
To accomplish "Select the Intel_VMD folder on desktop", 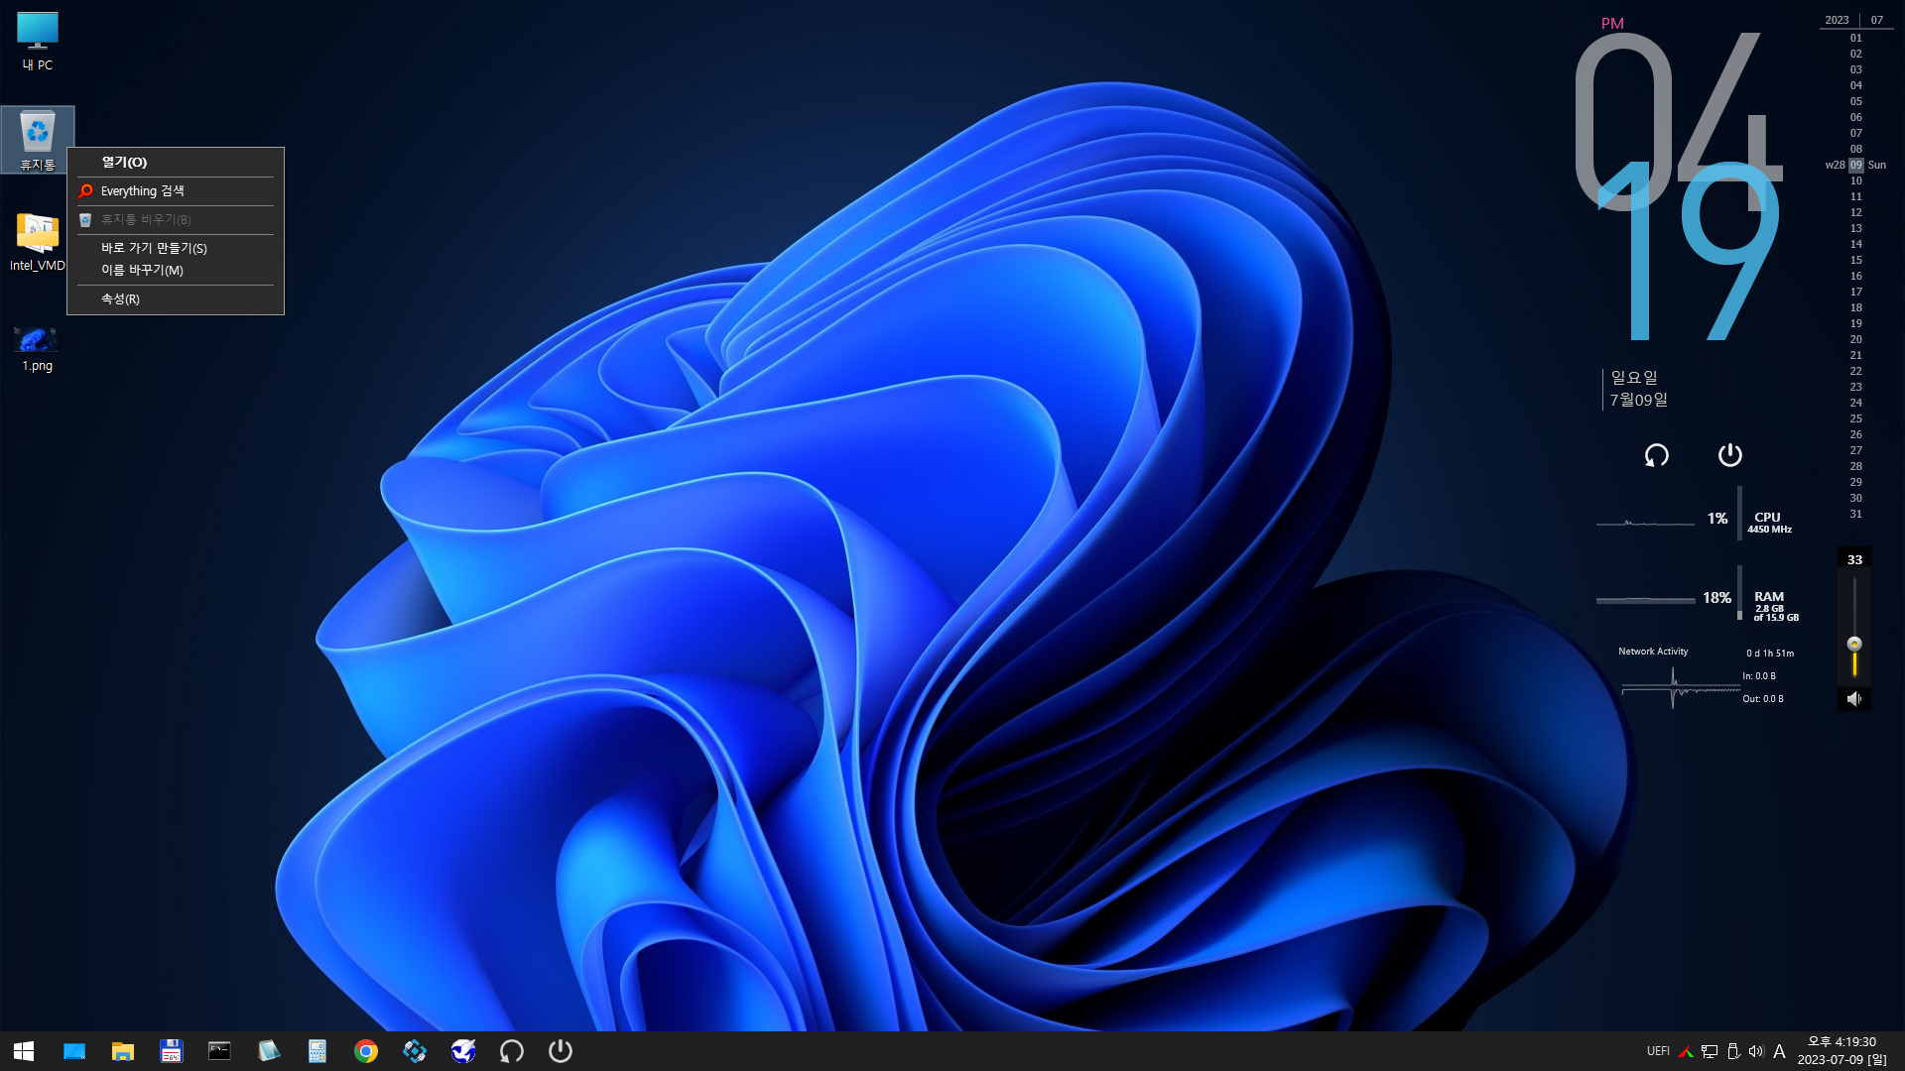I will pyautogui.click(x=38, y=243).
